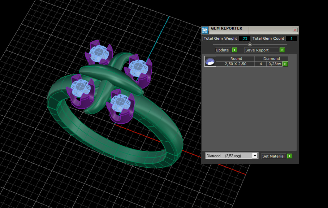Click the 'Total Gem Count' label
This screenshot has width=328, height=208.
[268, 39]
